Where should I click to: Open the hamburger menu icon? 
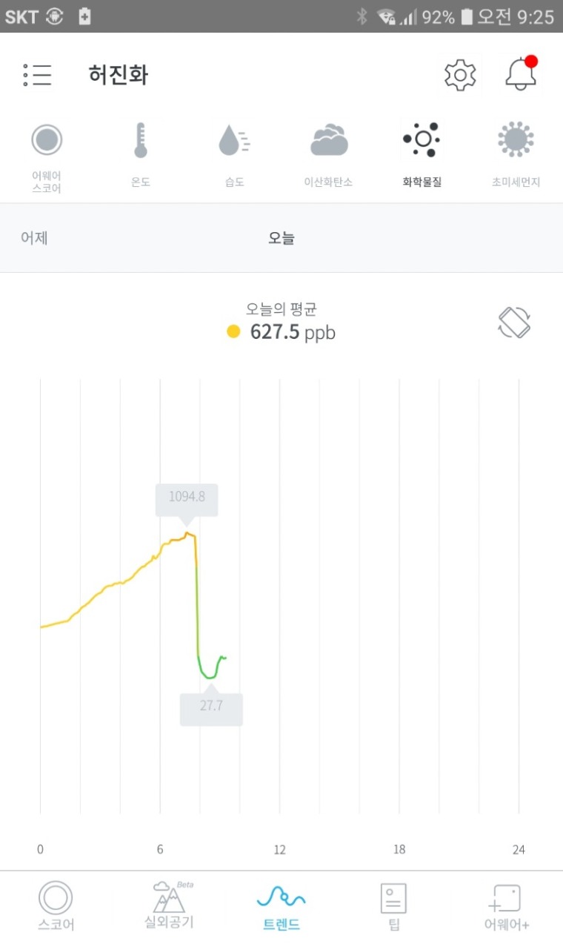tap(37, 75)
